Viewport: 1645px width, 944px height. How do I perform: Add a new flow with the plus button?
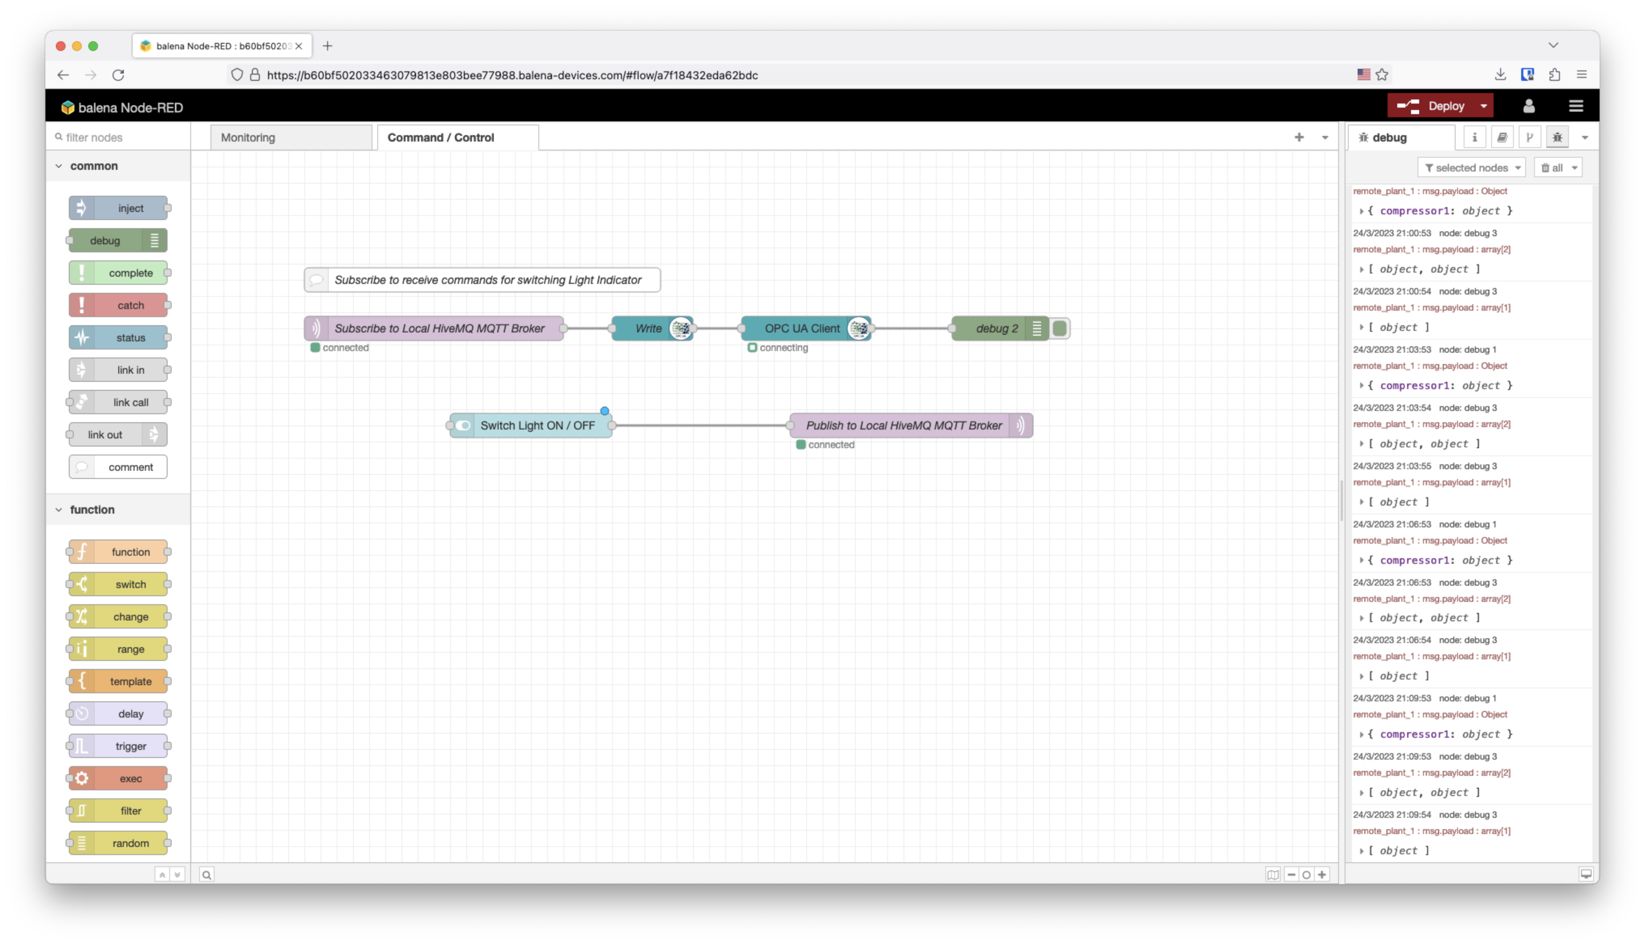tap(1300, 137)
